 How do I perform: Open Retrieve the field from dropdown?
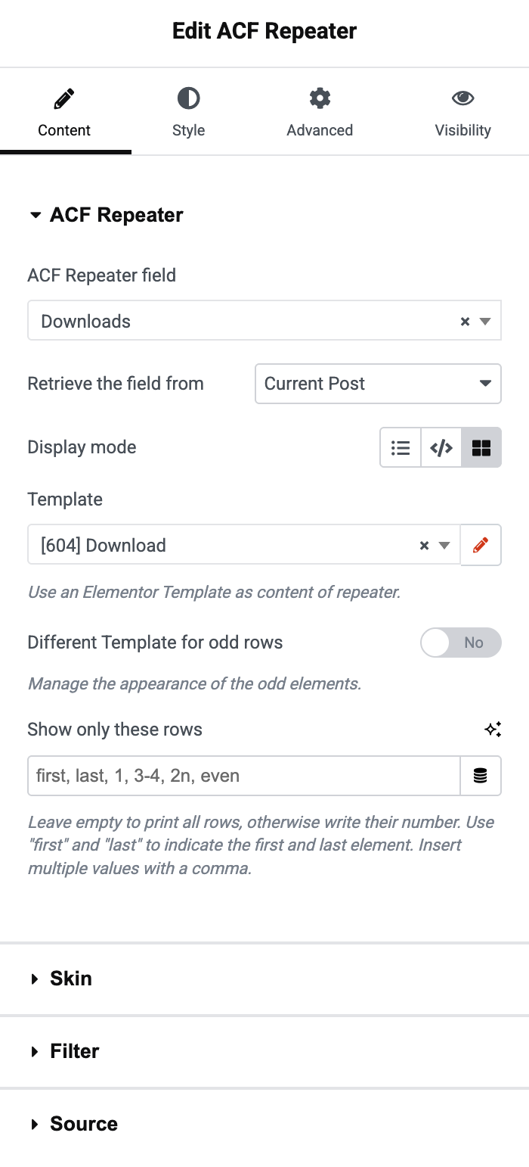click(378, 384)
